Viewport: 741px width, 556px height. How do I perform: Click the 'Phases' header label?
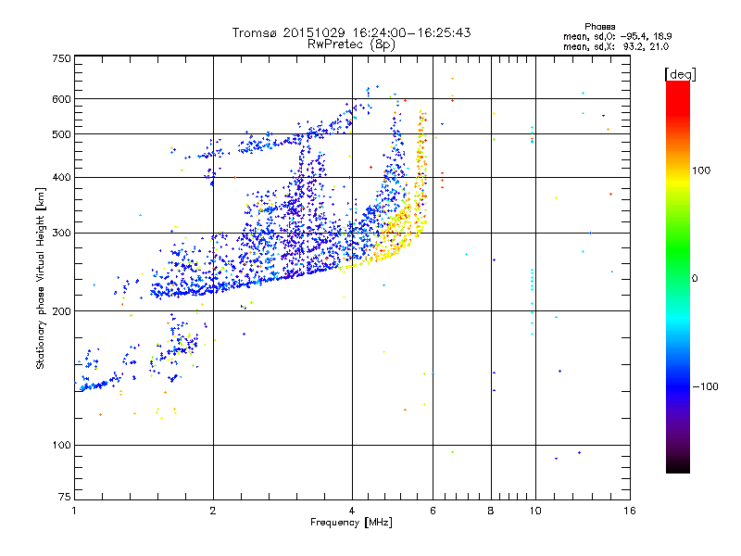[x=599, y=27]
